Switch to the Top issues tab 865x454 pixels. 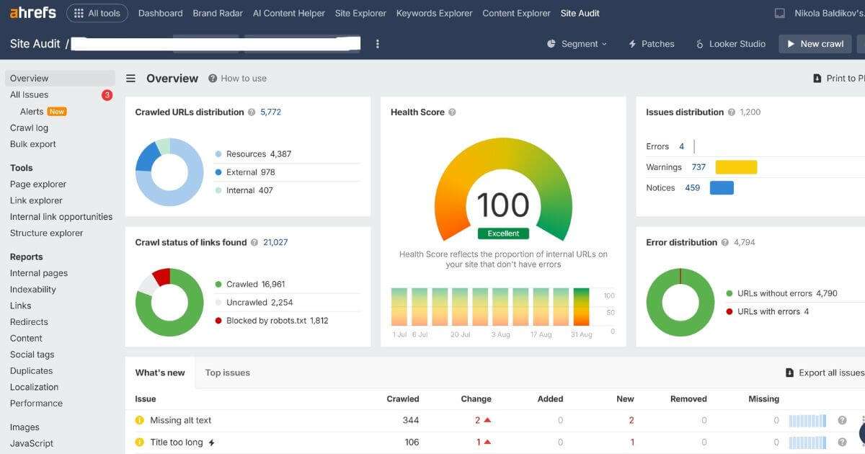227,373
